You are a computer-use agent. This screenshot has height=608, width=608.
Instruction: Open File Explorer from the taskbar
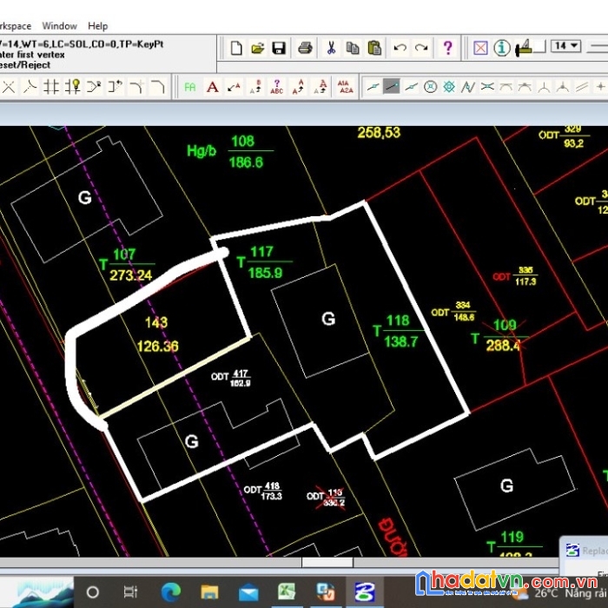click(209, 592)
